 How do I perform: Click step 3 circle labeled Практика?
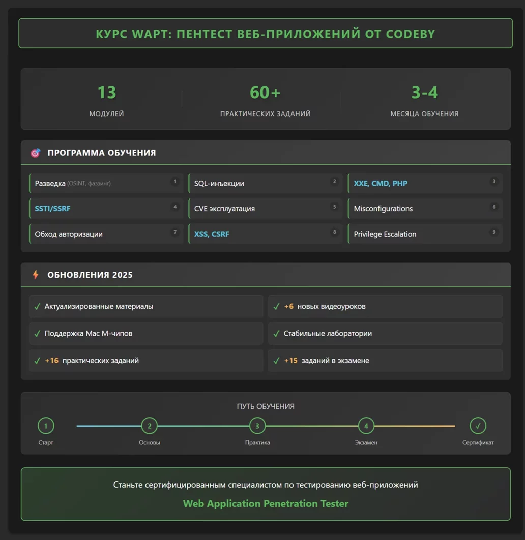coord(257,426)
